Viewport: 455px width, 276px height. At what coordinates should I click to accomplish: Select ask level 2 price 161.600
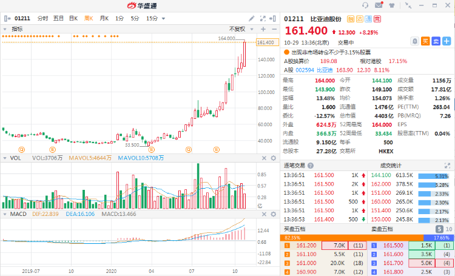[393, 254]
